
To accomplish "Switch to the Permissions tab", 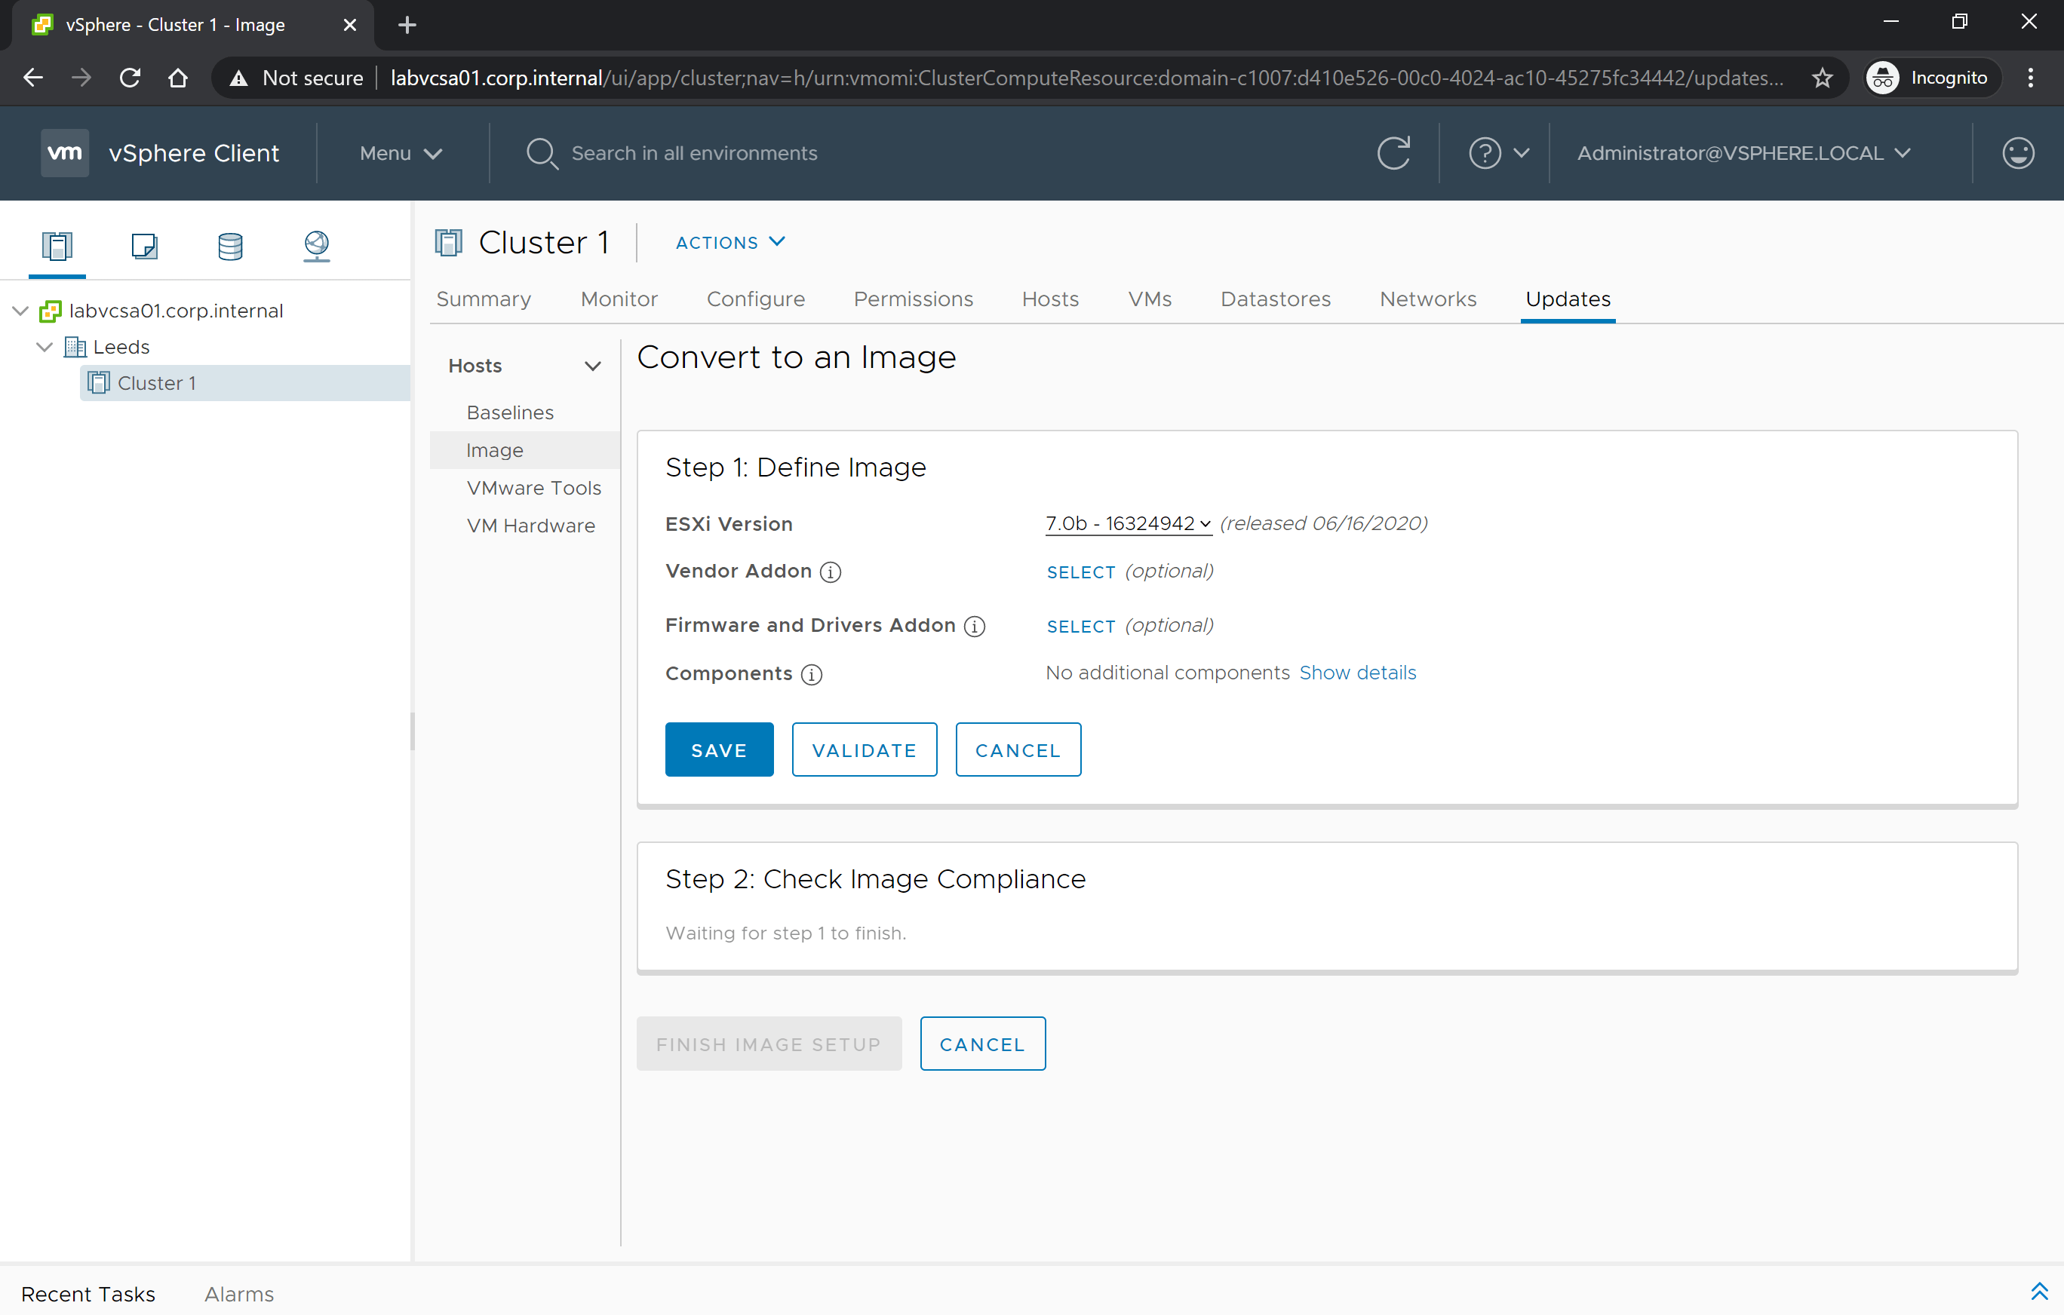I will click(913, 299).
